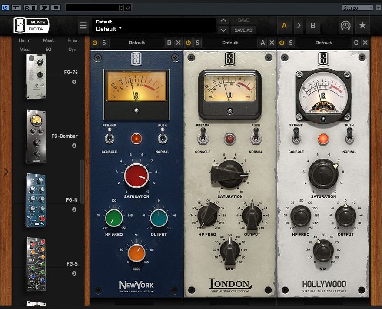Flip London Preamp/Console switch
Image resolution: width=382 pixels, height=309 pixels.
coord(203,137)
